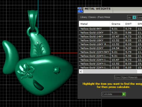
Task: Select the Yellow Gold:18KY row
Action: (110, 40)
